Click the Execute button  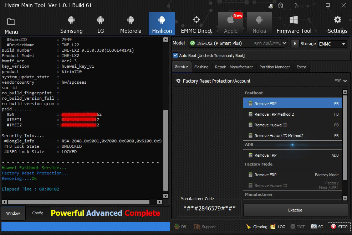pos(295,210)
